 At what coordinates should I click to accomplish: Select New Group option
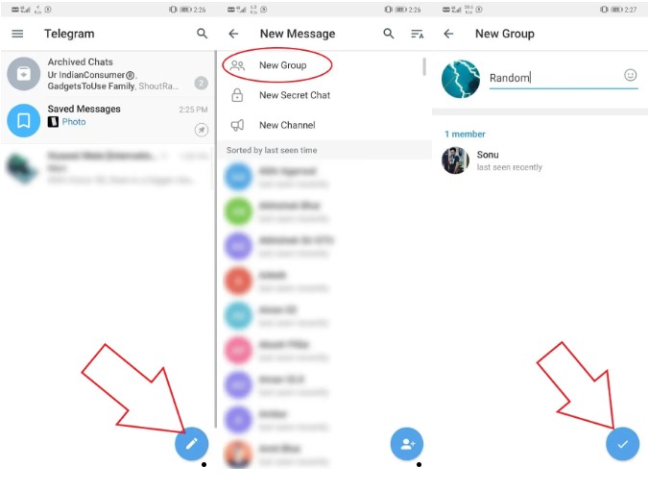point(282,65)
